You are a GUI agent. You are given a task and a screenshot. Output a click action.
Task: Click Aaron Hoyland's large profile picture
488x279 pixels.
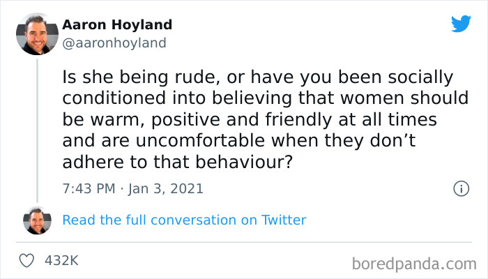coord(37,33)
